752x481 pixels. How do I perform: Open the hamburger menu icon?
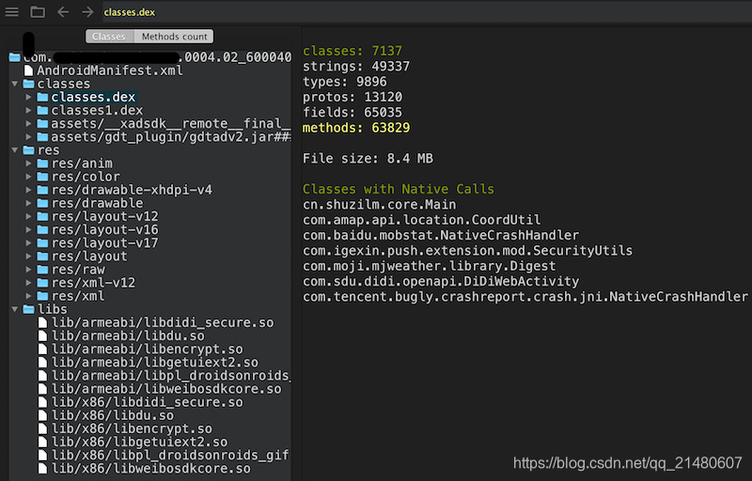point(12,12)
